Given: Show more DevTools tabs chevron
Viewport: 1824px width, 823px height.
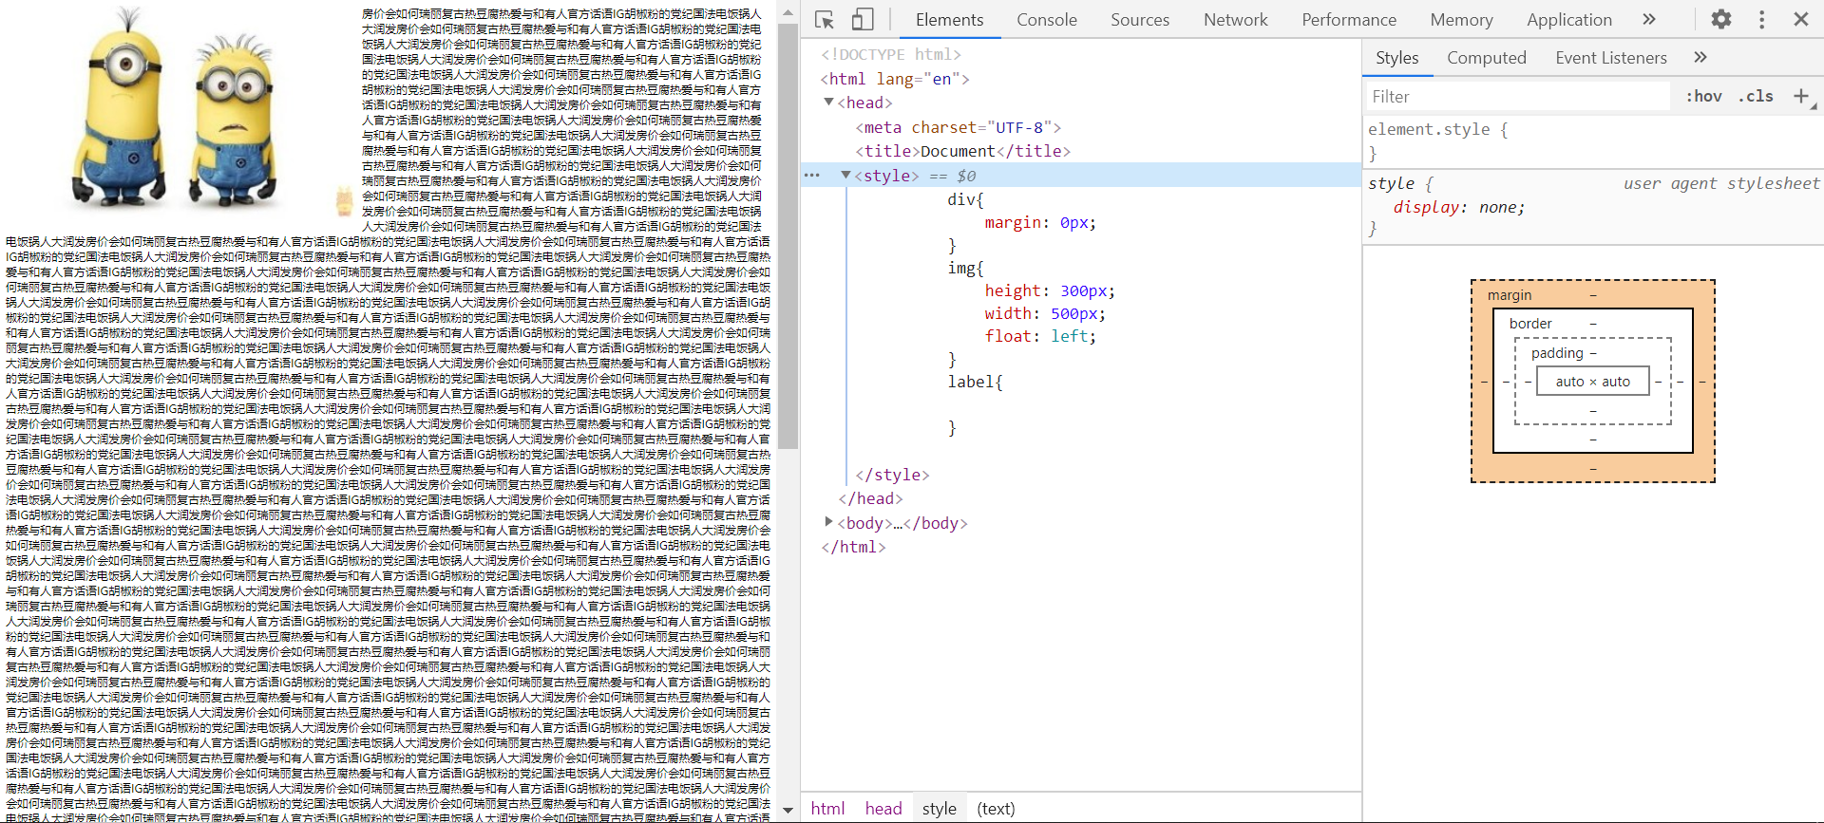Looking at the screenshot, I should click(1649, 19).
